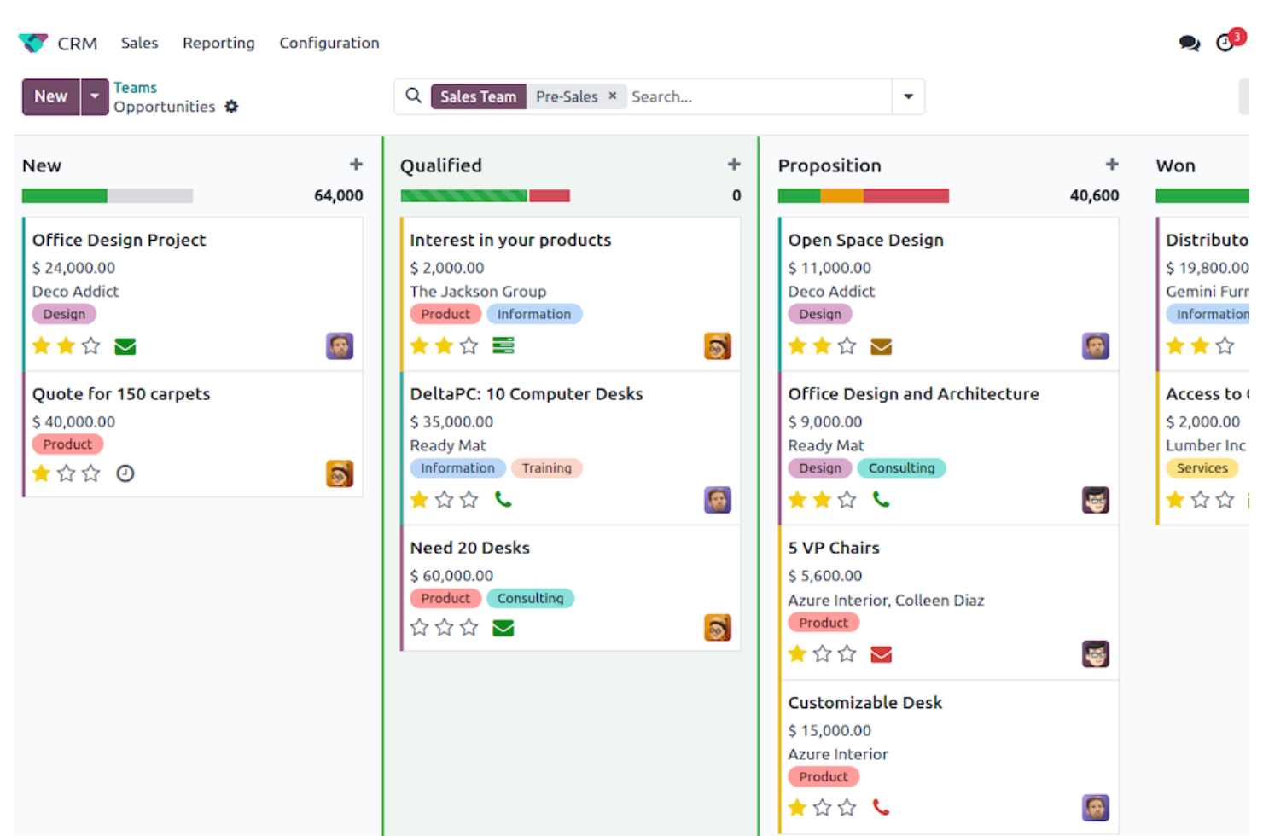Image resolution: width=1263 pixels, height=836 pixels.
Task: Click Consulting tag on Need 20 Desks
Action: 530,598
